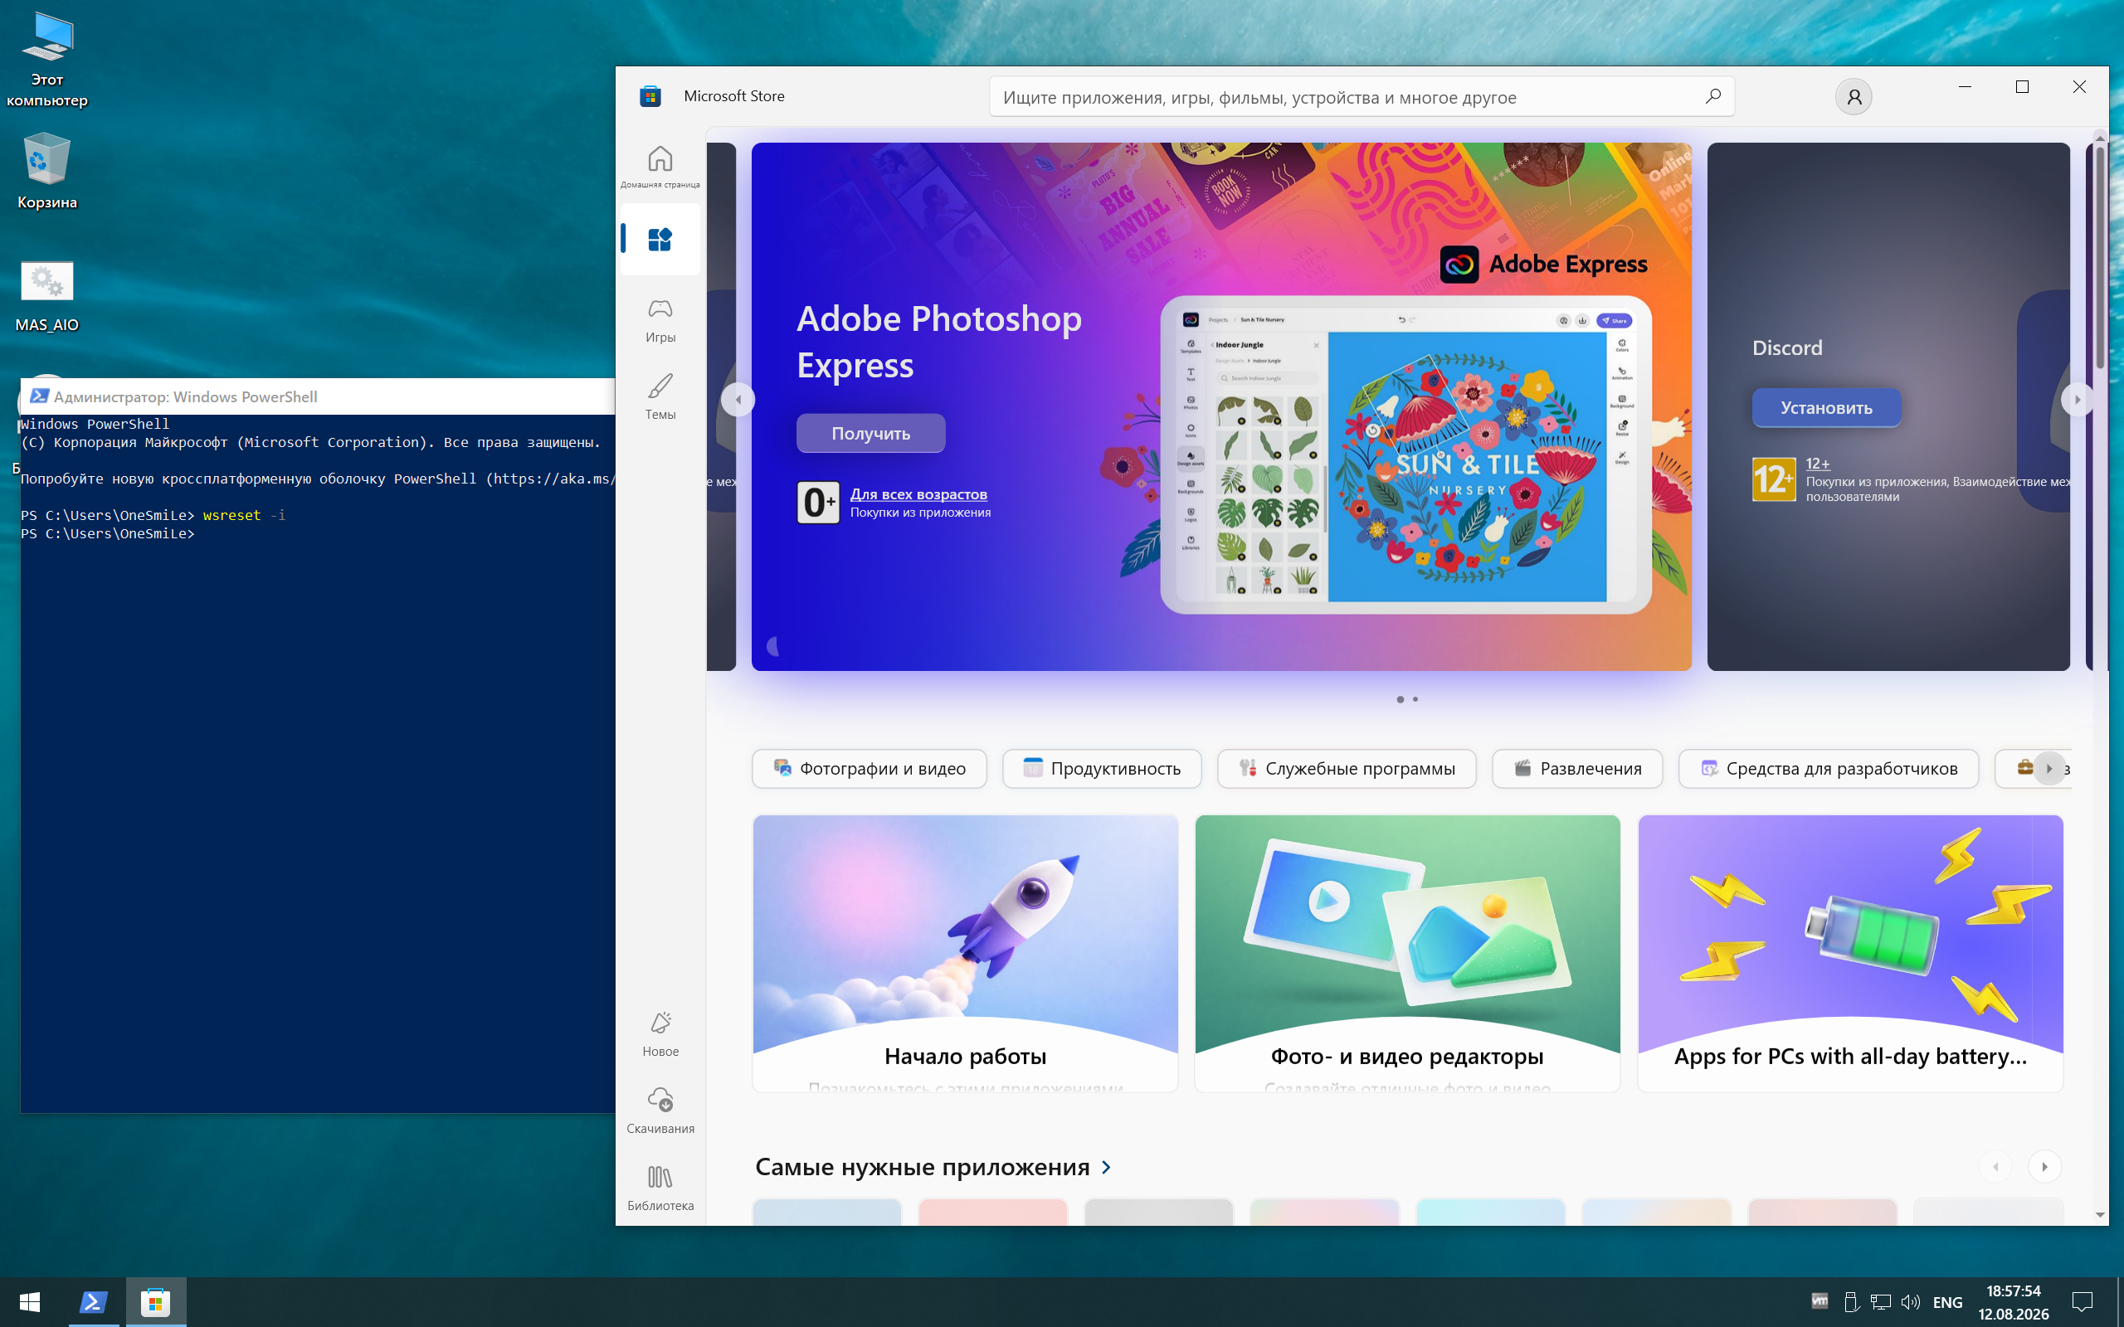This screenshot has height=1327, width=2124.
Task: Open the Новое (What's new) section
Action: 659,1033
